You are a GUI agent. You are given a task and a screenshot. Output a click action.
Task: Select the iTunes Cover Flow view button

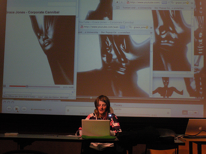[195, 113]
